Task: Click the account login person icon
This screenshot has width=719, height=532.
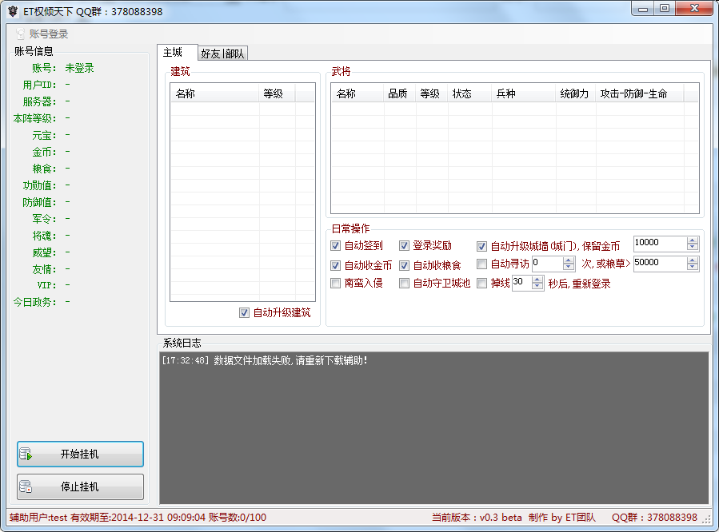Action: point(18,34)
